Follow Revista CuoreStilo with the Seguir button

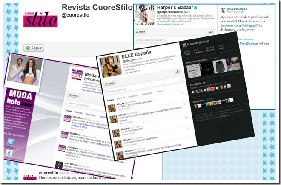tap(34, 48)
